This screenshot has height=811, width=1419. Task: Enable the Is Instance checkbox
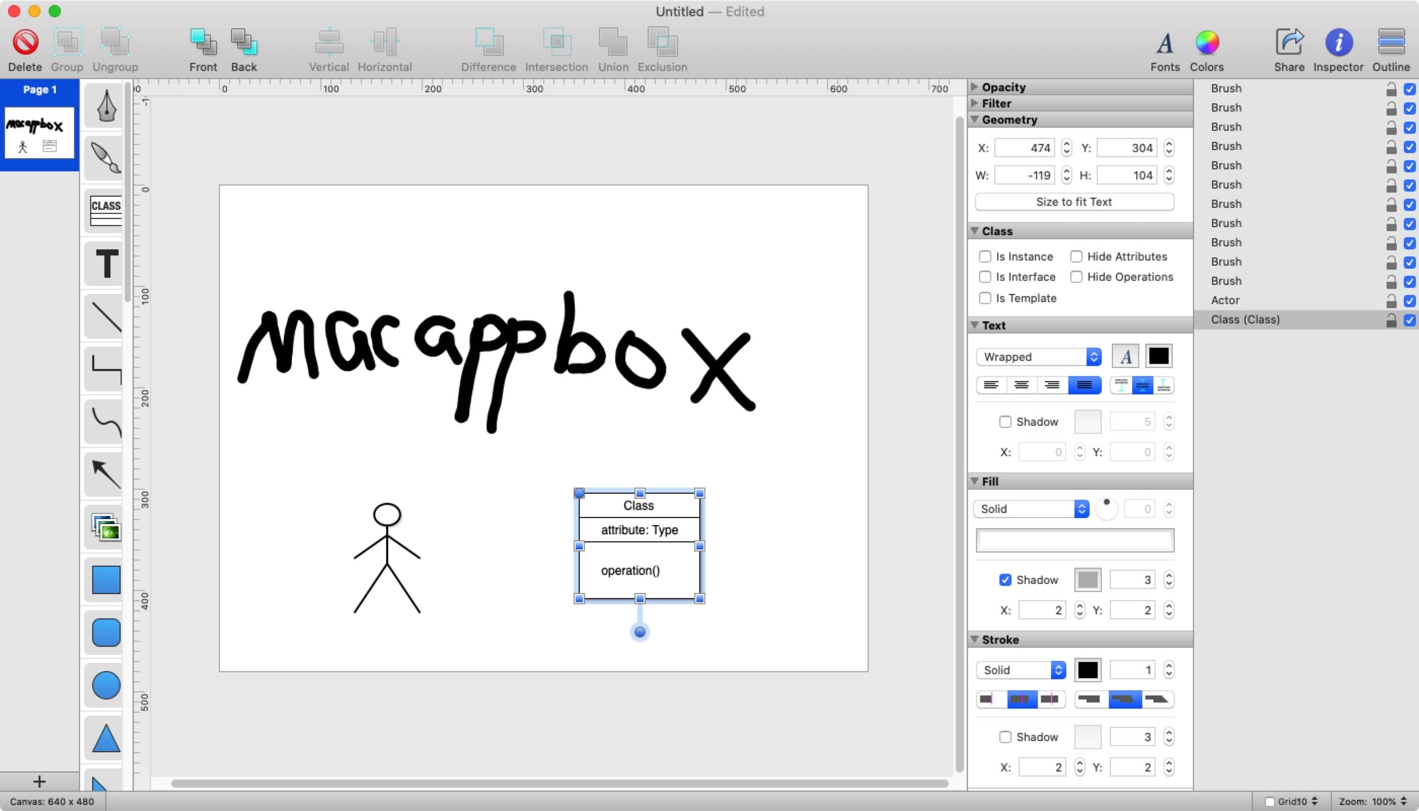pyautogui.click(x=985, y=256)
